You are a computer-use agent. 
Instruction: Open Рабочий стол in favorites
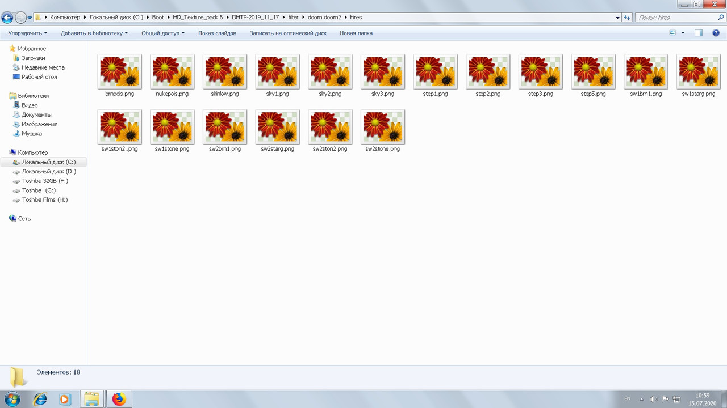(x=39, y=77)
